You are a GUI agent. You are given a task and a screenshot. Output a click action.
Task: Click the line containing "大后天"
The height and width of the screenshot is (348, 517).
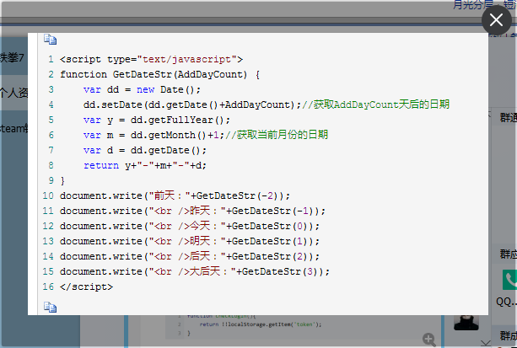click(195, 271)
